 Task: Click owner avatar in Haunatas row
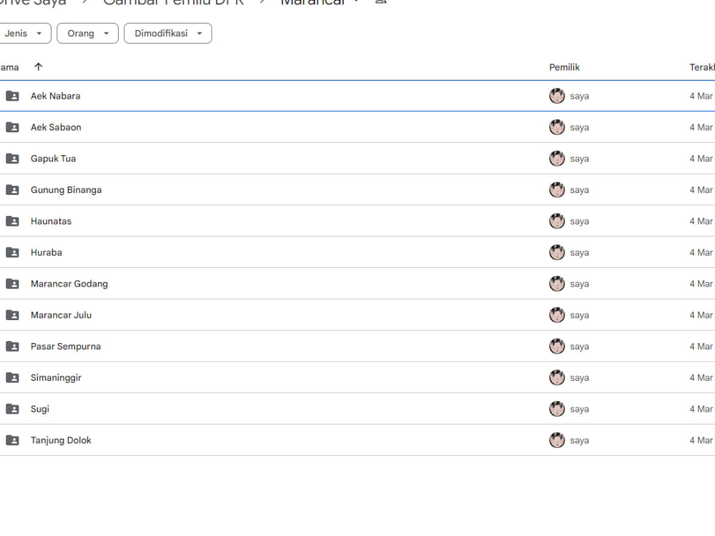tap(557, 222)
